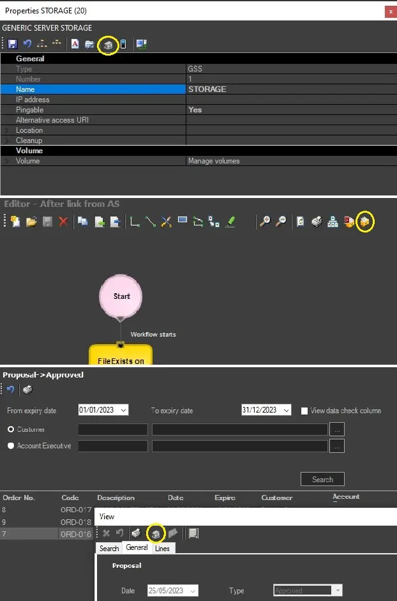397x601 pixels.
Task: Select the Customer radio button
Action: (11, 429)
